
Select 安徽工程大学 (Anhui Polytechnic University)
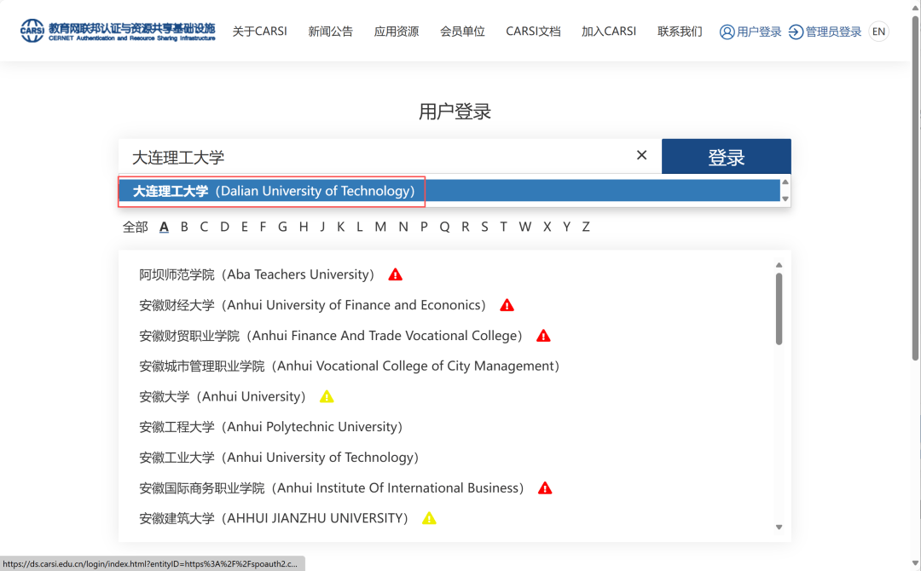point(271,427)
